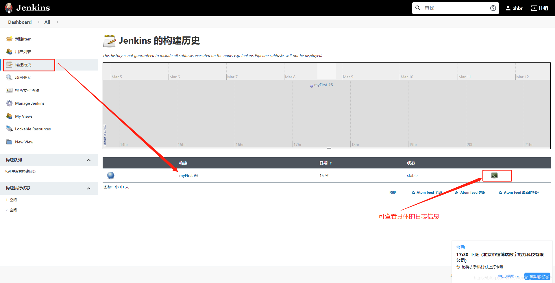Click the My Views people icon
This screenshot has height=283, width=555.
[9, 116]
